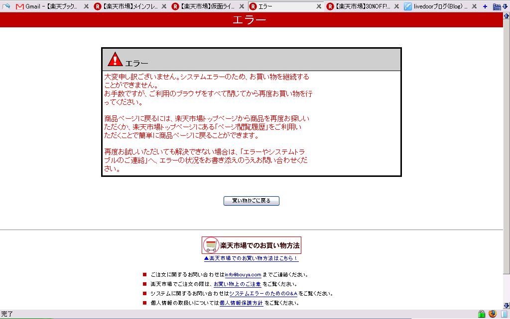This screenshot has height=319, width=510.
Task: Open the 個人情報保護方針 link
Action: pos(241,303)
